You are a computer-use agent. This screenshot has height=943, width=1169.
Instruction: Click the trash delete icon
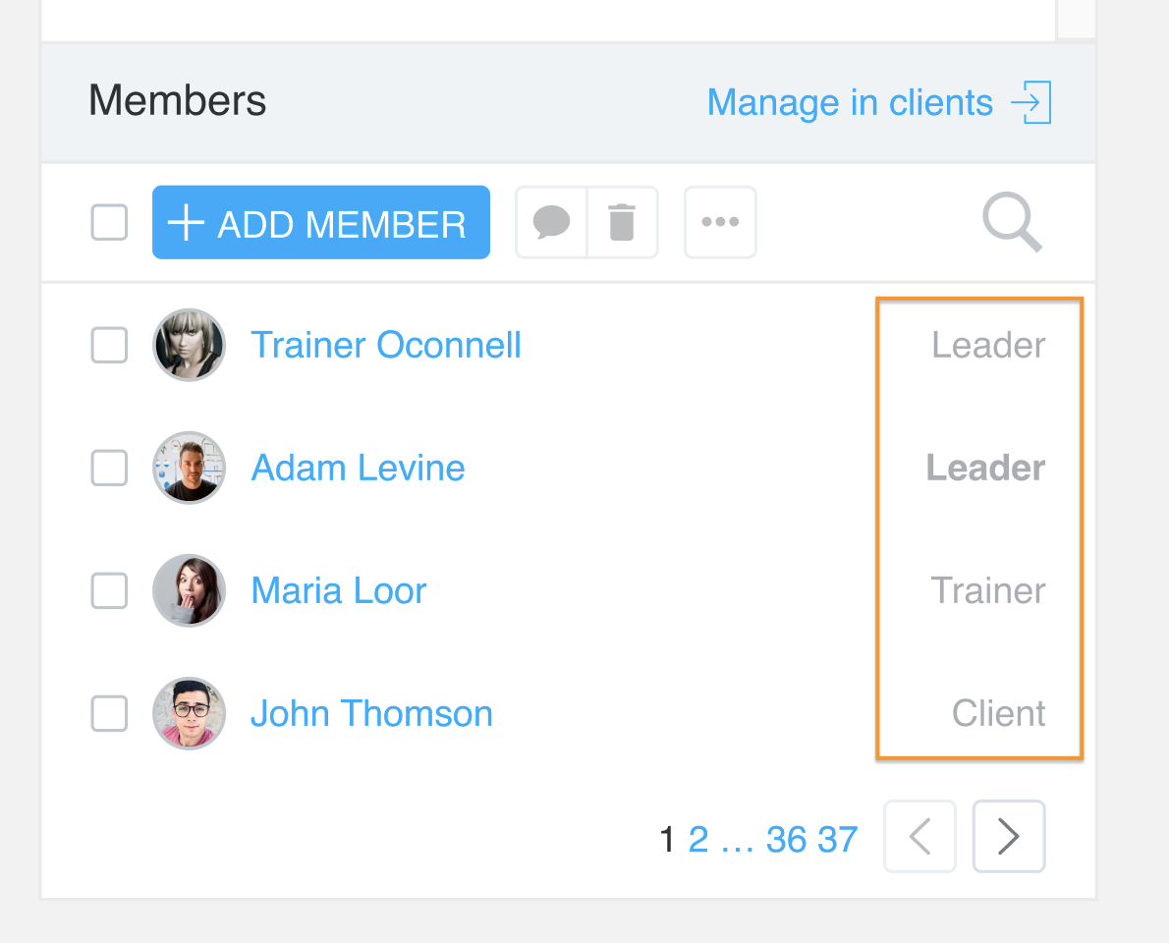click(622, 222)
